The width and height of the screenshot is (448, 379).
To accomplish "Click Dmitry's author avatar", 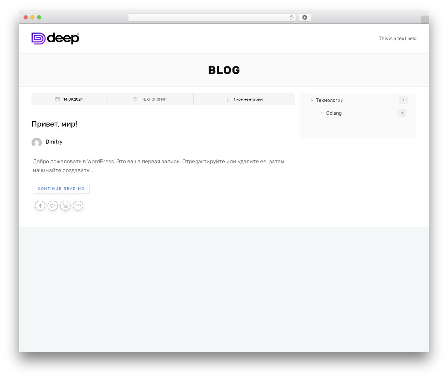I will (37, 142).
